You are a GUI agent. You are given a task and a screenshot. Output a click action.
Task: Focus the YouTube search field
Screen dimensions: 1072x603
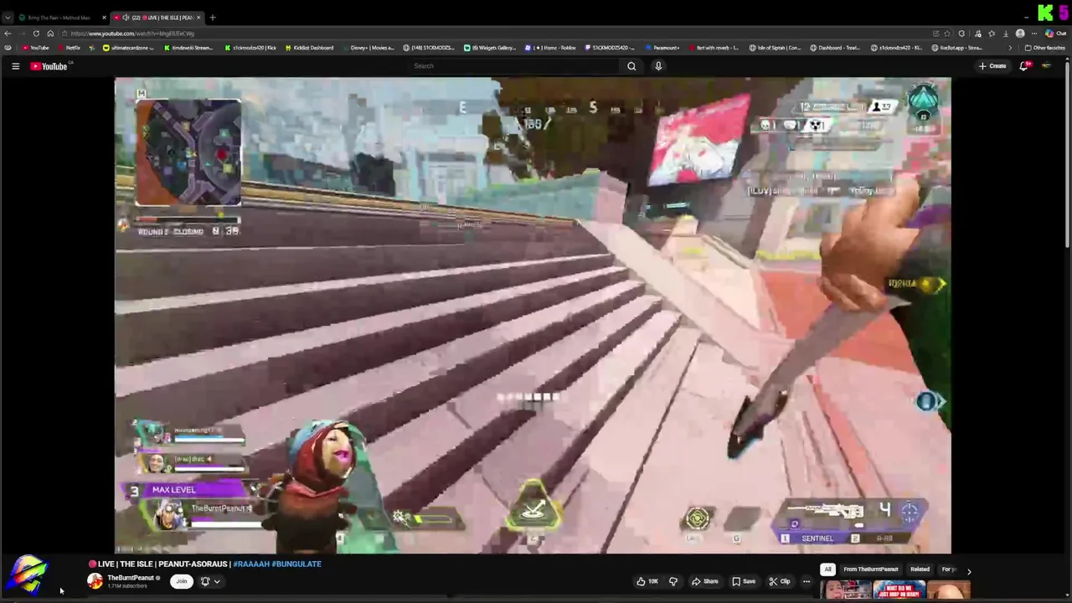513,66
